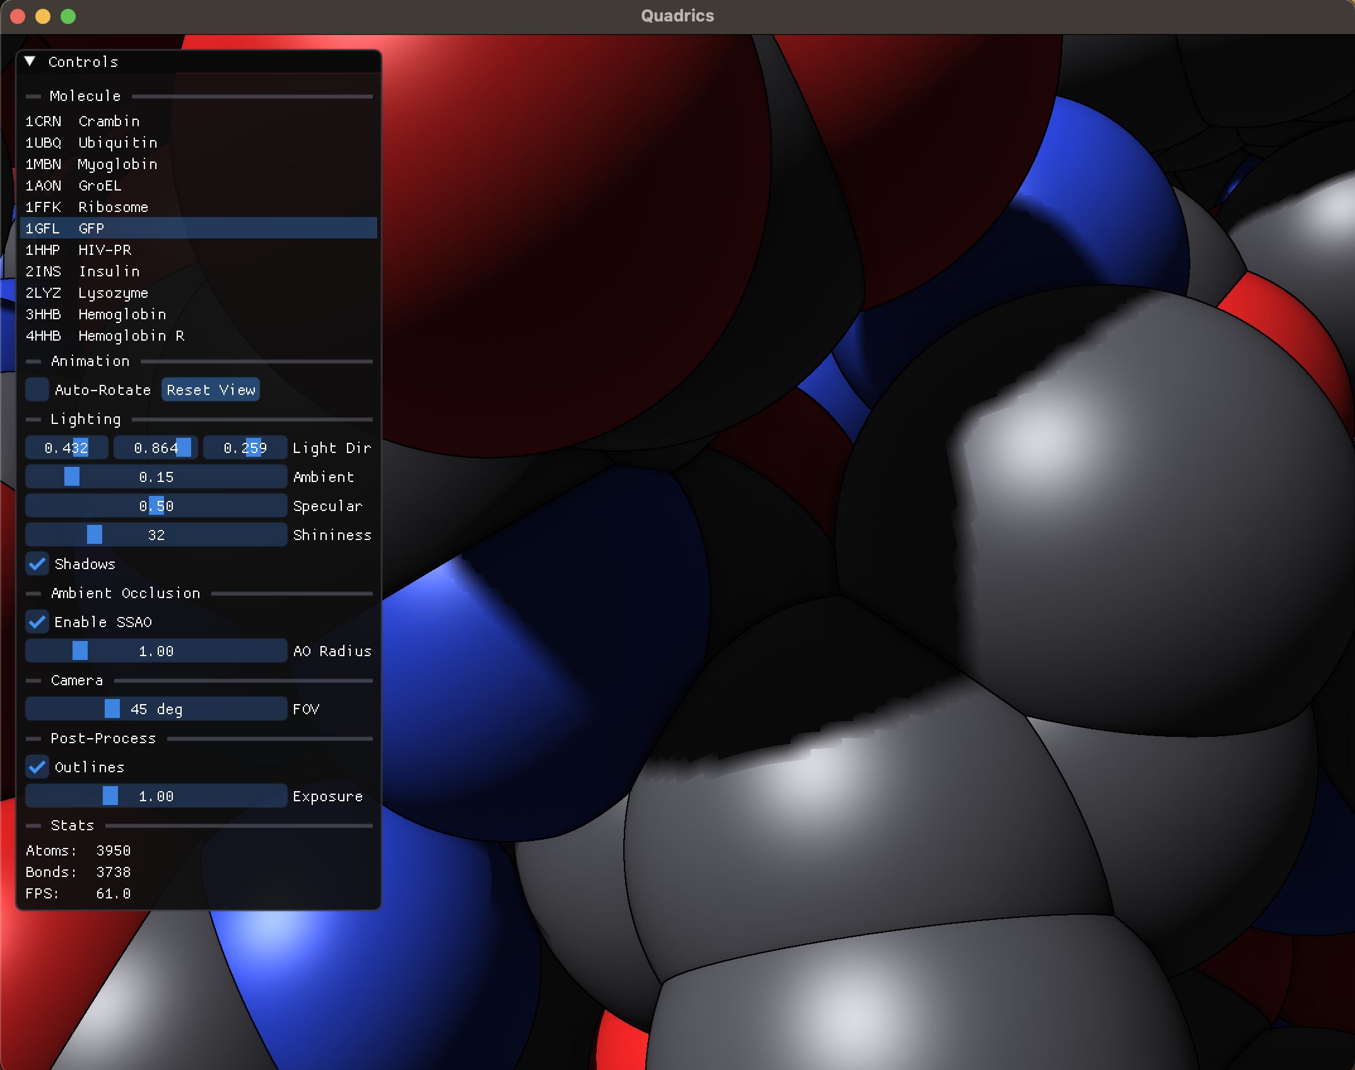1355x1070 pixels.
Task: Adjust the AO Radius slider
Action: [156, 651]
